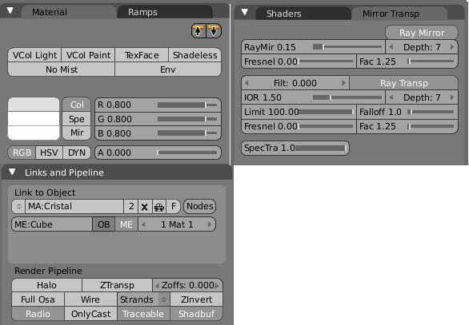Select the HSV color mode button

[x=49, y=153]
